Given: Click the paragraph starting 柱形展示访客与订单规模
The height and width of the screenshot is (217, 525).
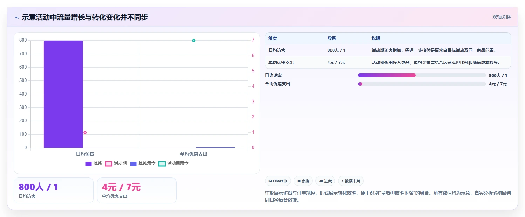Looking at the screenshot, I should [388, 197].
